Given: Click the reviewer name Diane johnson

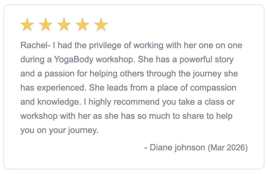Looking at the screenshot, I should 177,148.
